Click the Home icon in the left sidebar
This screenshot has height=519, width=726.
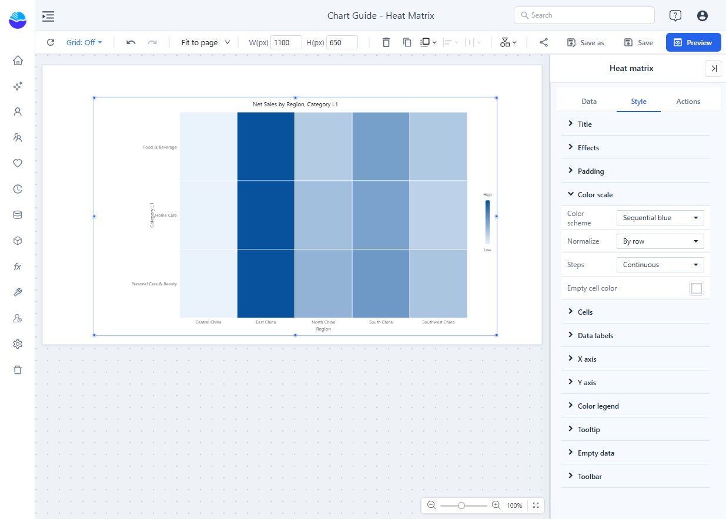(18, 60)
